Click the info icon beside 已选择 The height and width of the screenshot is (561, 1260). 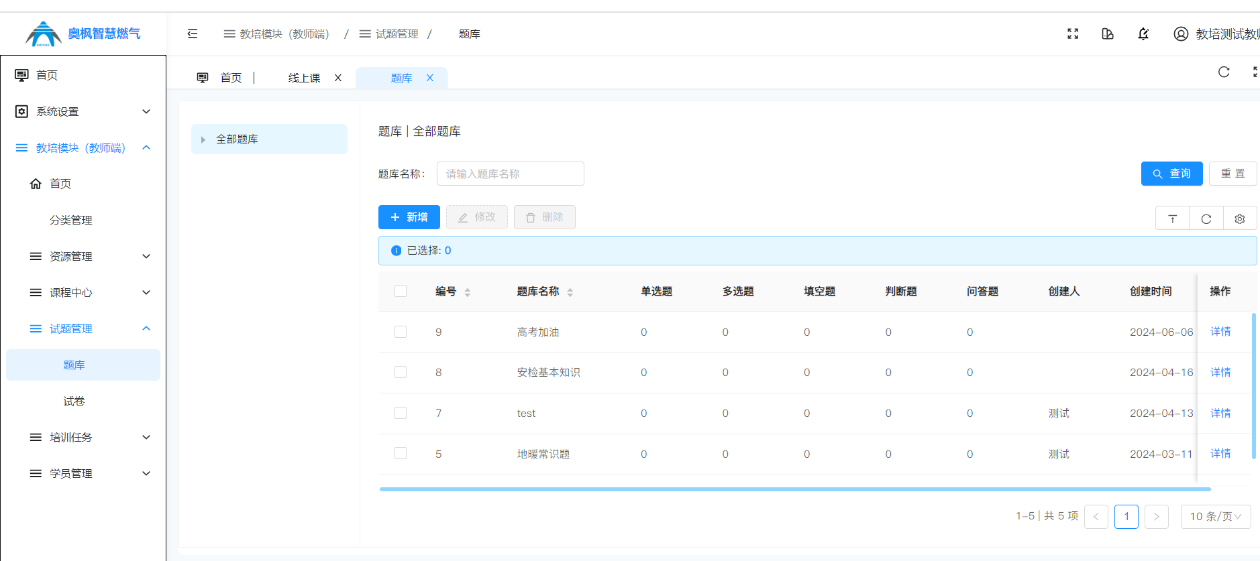(396, 251)
